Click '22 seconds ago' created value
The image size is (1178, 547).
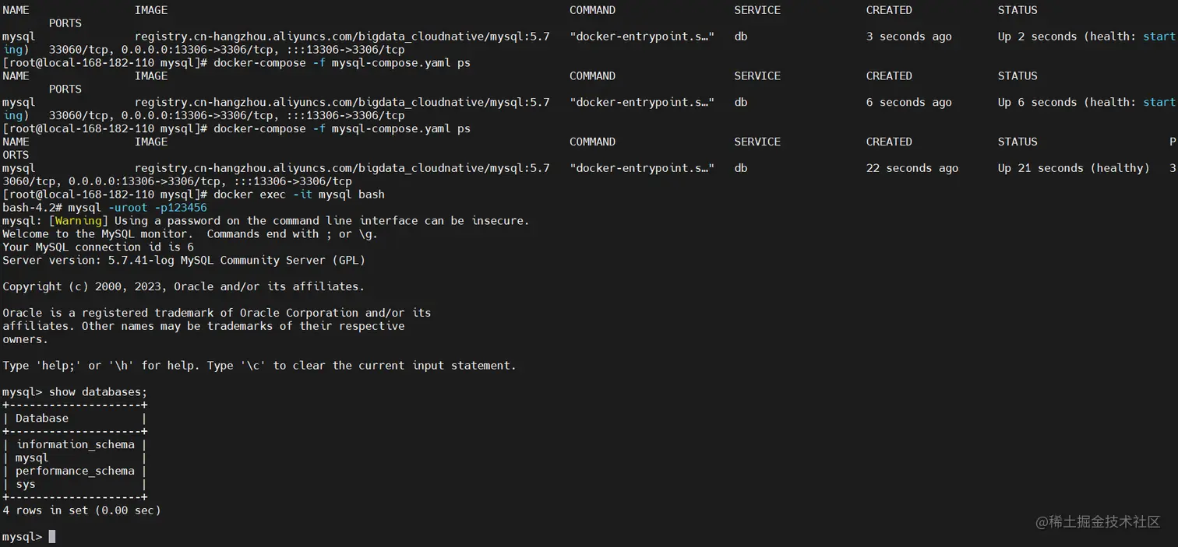coord(912,168)
